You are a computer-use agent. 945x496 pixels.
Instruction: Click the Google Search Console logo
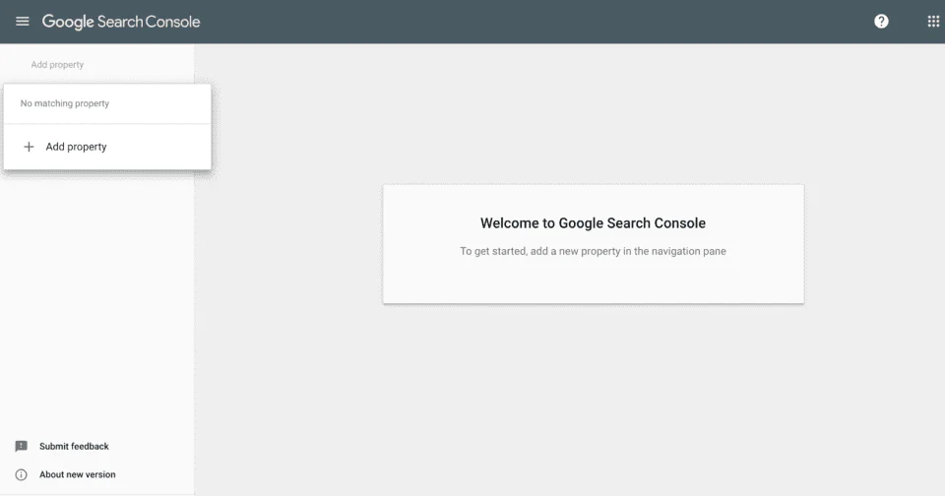[120, 22]
